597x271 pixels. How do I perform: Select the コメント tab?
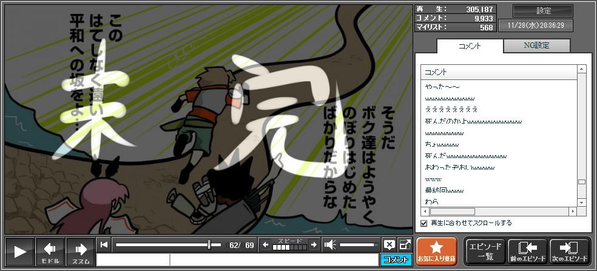point(470,46)
